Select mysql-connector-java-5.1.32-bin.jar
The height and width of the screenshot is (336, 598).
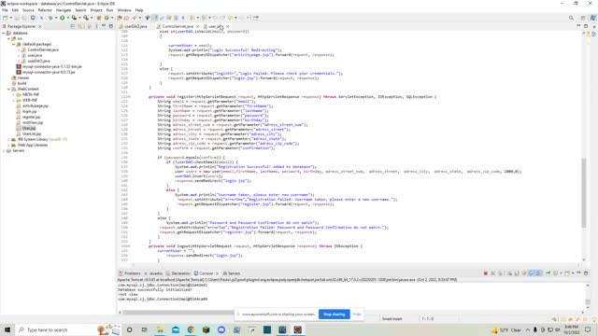[x=52, y=66]
